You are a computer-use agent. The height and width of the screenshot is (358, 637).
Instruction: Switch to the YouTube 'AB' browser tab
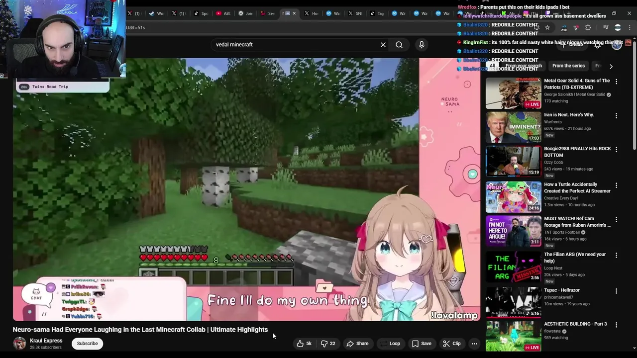[x=223, y=13]
